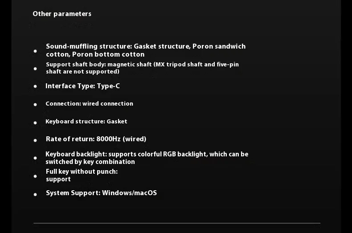Click the bullet beside Sound-muffling structure
This screenshot has height=233, width=352.
[x=35, y=51]
